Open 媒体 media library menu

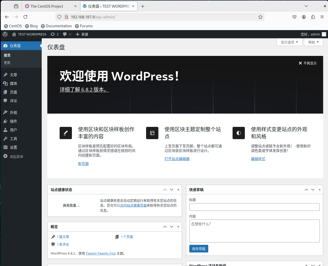coord(21,83)
